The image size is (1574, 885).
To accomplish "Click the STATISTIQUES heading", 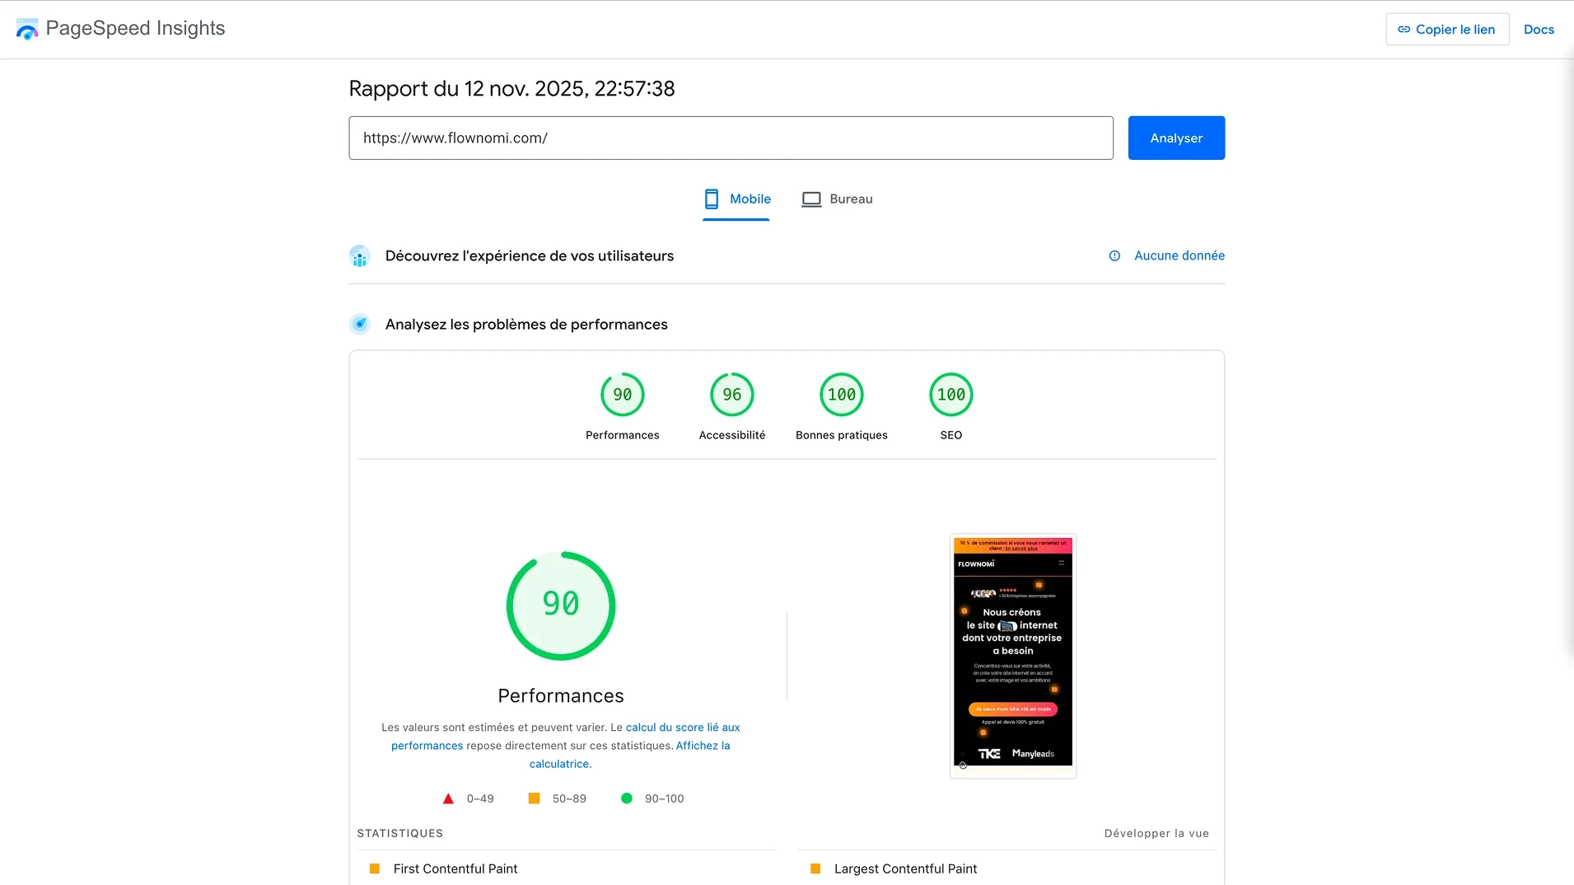I will point(400,833).
